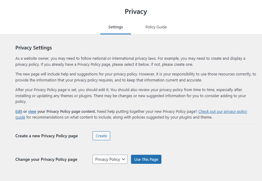
Task: Open the 'Check out our privacy policy guide' link
Action: tap(223, 112)
